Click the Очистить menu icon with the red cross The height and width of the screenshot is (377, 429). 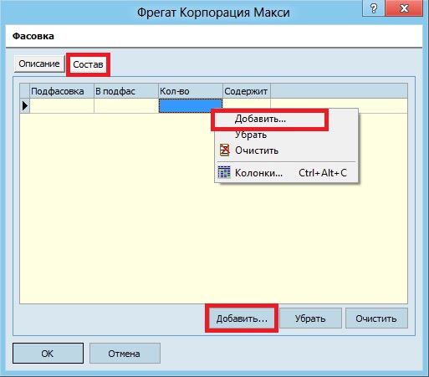[x=224, y=150]
